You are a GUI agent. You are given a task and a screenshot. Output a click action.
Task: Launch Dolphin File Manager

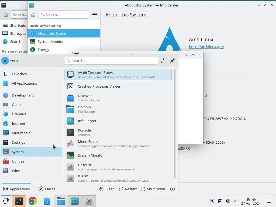[x=118, y=109]
